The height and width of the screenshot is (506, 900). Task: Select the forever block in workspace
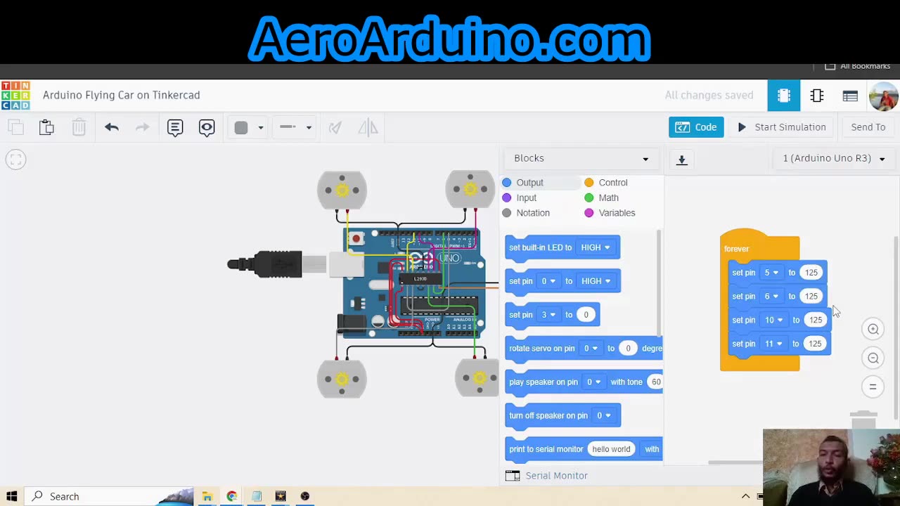pos(737,249)
